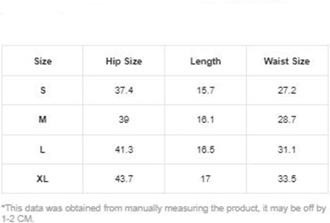The height and width of the screenshot is (223, 330).
Task: Click hip size value 37.4
Action: [124, 90]
